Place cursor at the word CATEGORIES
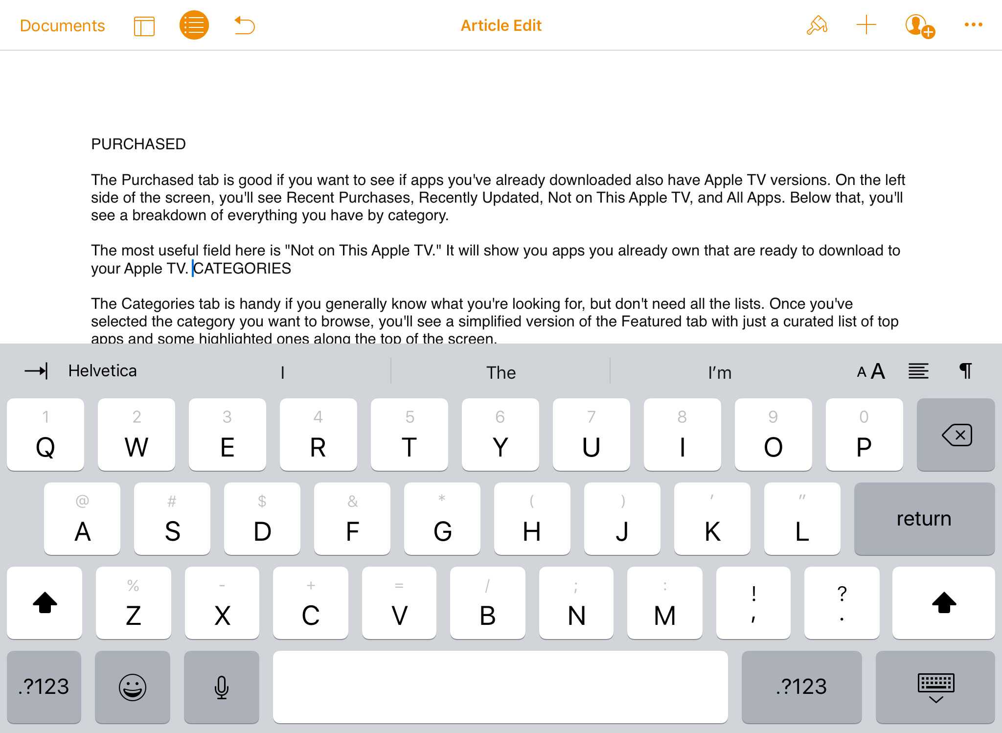The image size is (1002, 733). 242,268
